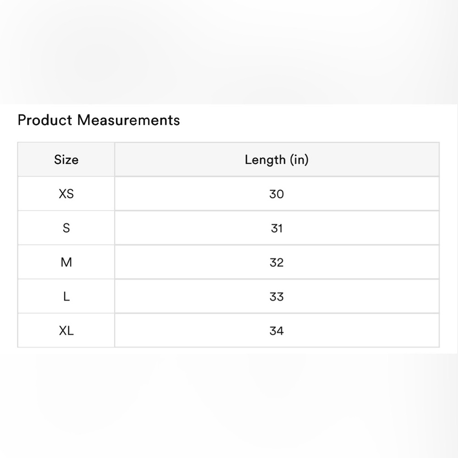Click the word Product in the heading
Image resolution: width=458 pixels, height=458 pixels.
click(x=45, y=120)
